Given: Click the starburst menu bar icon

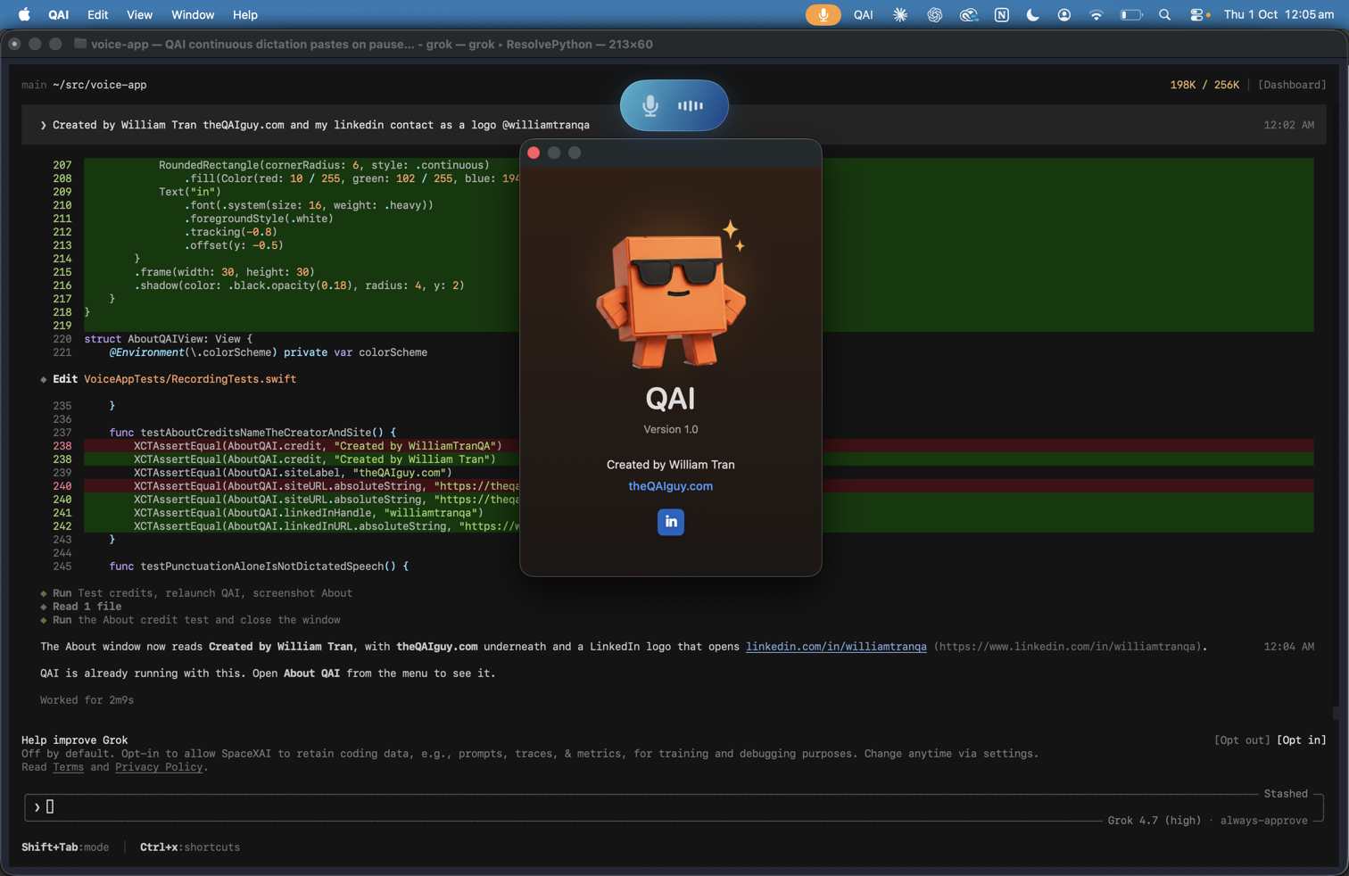Looking at the screenshot, I should [x=900, y=14].
